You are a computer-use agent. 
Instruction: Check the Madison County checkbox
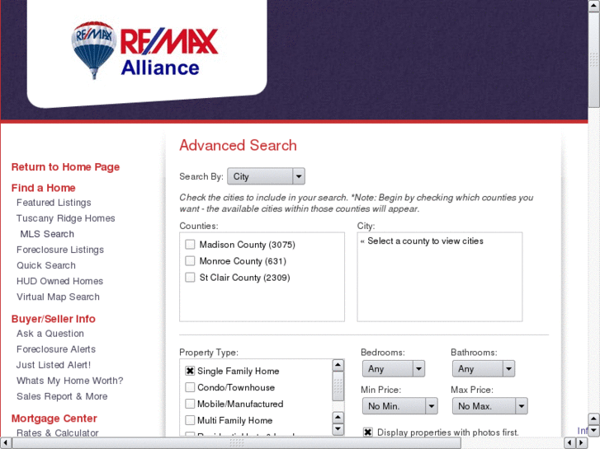point(190,244)
